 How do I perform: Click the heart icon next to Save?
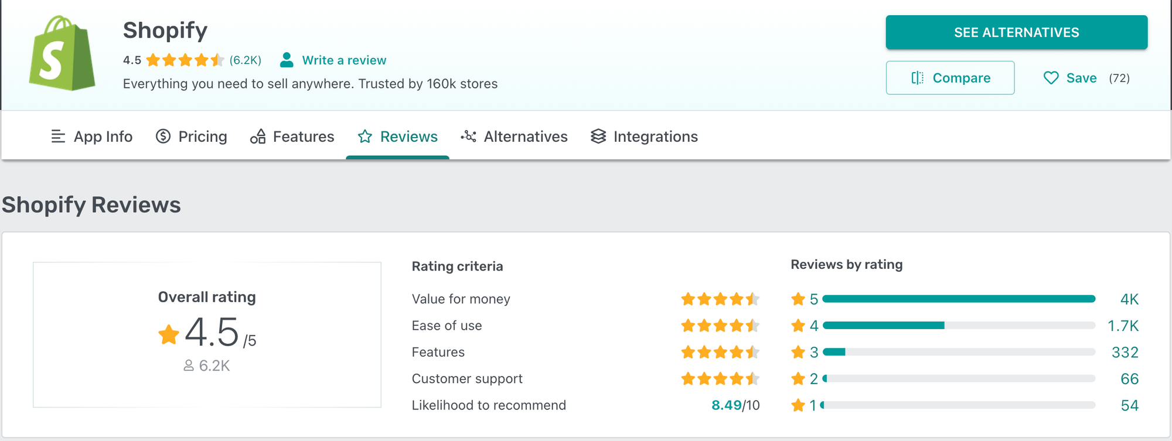tap(1051, 77)
